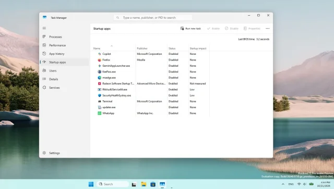Click the Users people icon

click(x=44, y=70)
